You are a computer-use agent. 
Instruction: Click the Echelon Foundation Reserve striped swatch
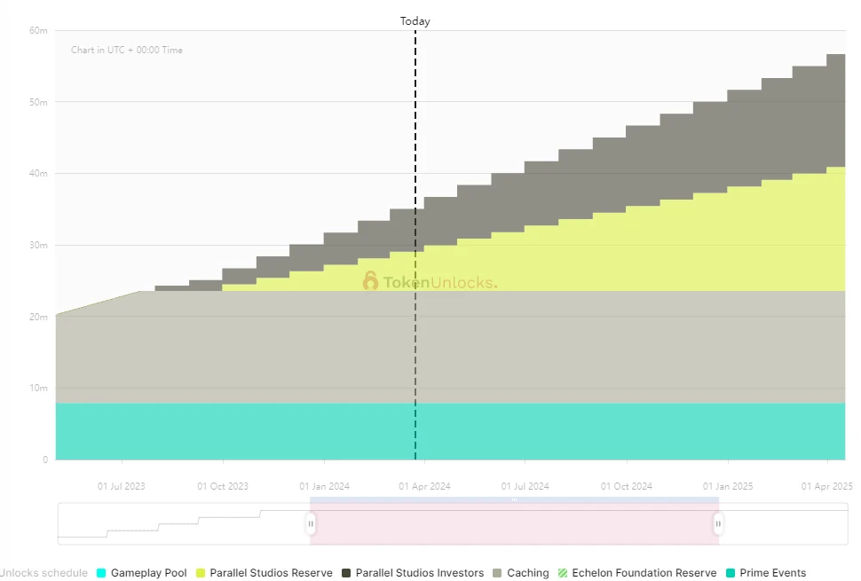[x=563, y=573]
